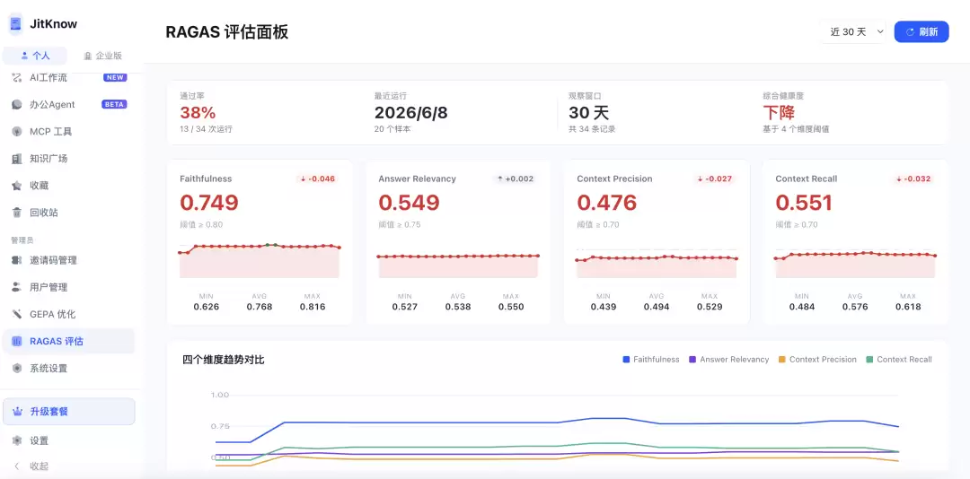Open the 回收站 trash icon
This screenshot has height=479, width=970.
click(x=17, y=213)
